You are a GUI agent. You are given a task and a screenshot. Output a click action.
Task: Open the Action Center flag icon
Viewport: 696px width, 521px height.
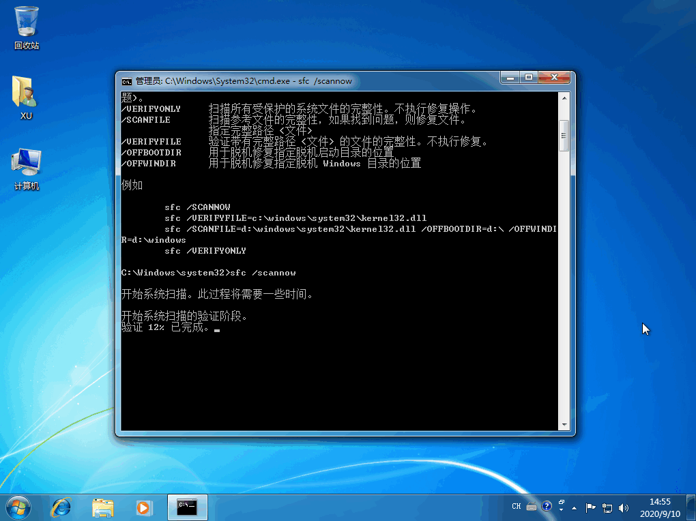pos(591,507)
